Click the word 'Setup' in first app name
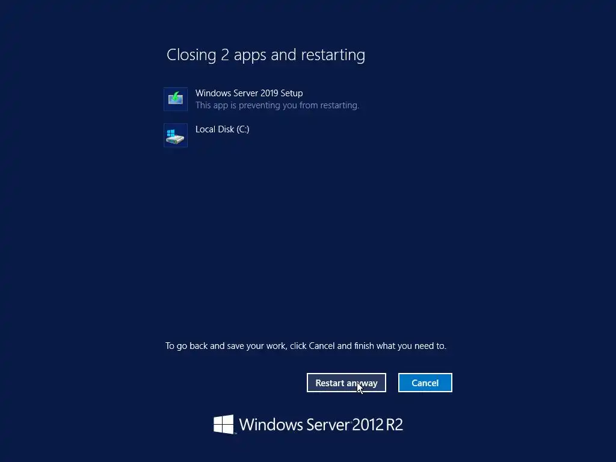Image resolution: width=616 pixels, height=462 pixels. 292,93
